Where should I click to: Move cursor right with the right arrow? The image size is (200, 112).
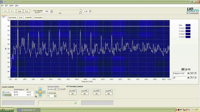pos(44,92)
